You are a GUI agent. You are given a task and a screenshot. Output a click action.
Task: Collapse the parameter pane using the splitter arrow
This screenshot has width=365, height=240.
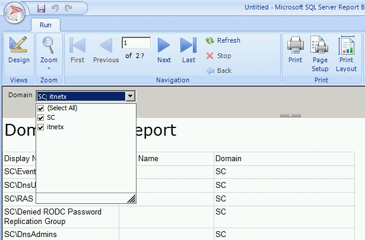click(290, 116)
